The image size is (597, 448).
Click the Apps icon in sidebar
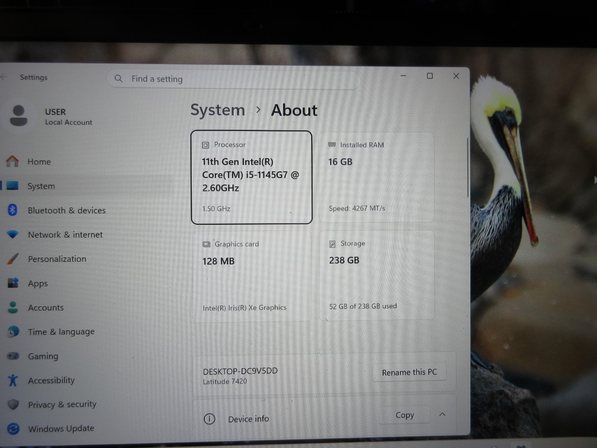[13, 283]
